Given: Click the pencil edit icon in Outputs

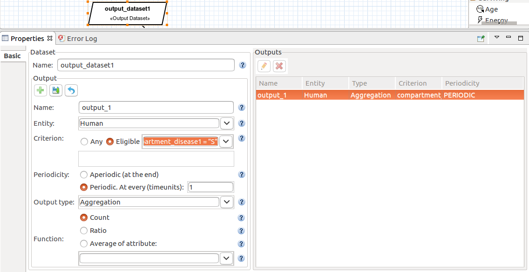Looking at the screenshot, I should [x=264, y=66].
